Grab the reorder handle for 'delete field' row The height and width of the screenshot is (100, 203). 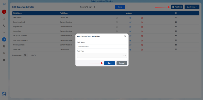coord(176,49)
